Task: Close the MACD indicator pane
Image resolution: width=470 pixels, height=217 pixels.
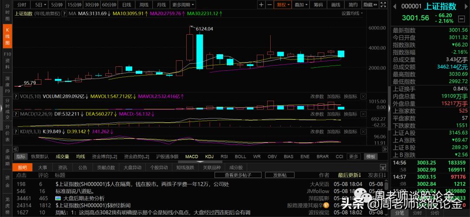Action: pyautogui.click(x=363, y=114)
